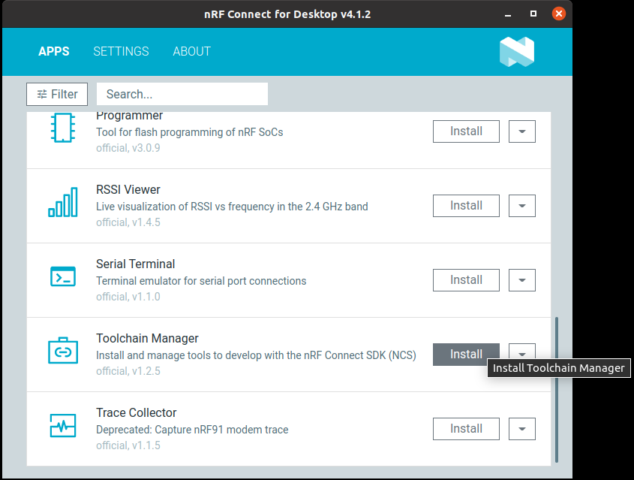Expand the Programmer install options dropdown
The width and height of the screenshot is (634, 480).
pyautogui.click(x=522, y=131)
